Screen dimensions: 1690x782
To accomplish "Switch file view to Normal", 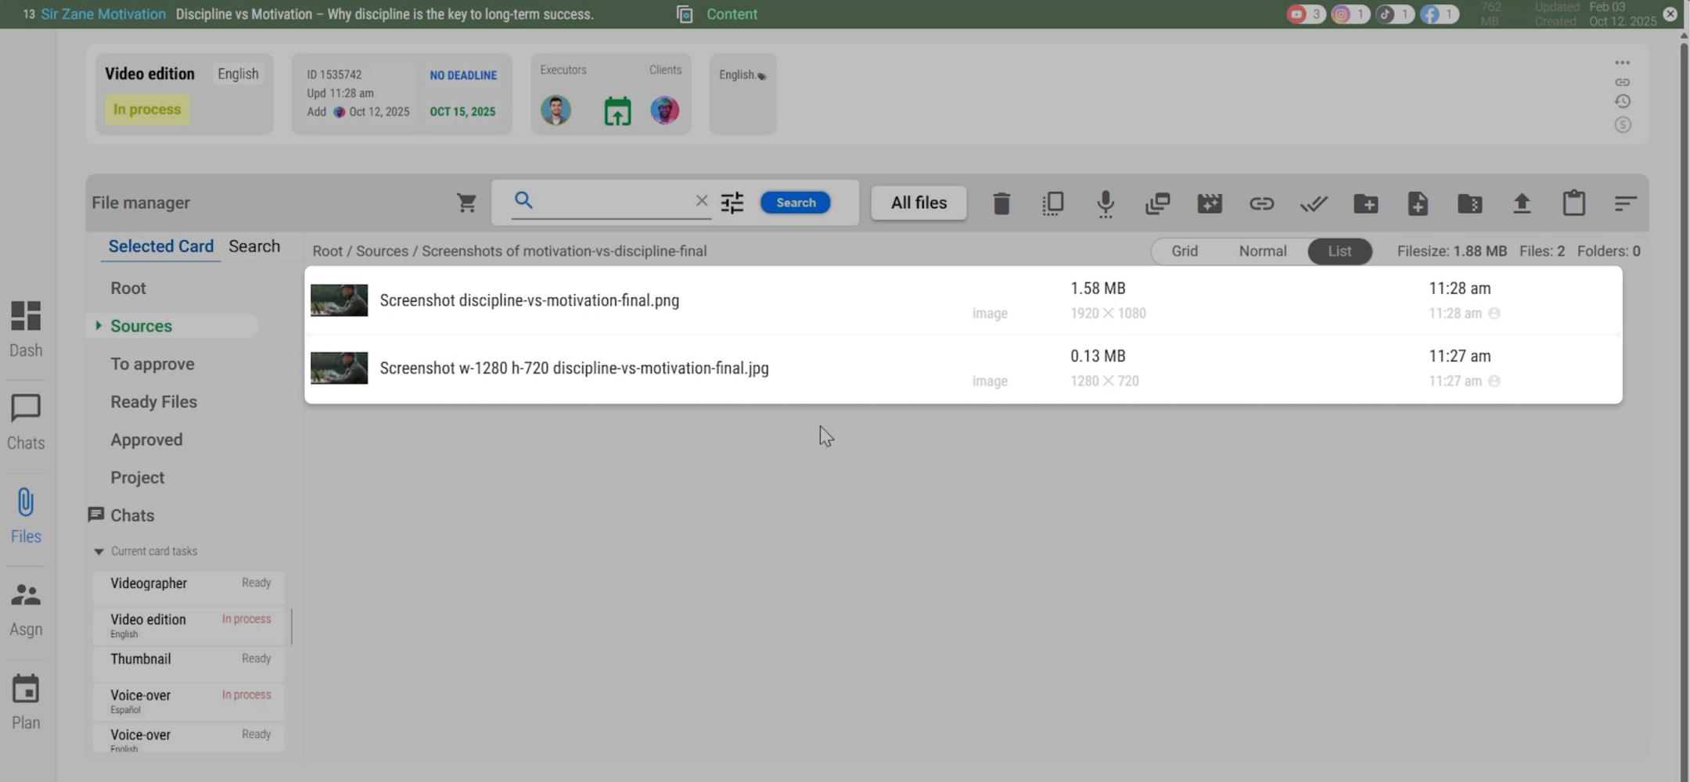I will coord(1262,251).
